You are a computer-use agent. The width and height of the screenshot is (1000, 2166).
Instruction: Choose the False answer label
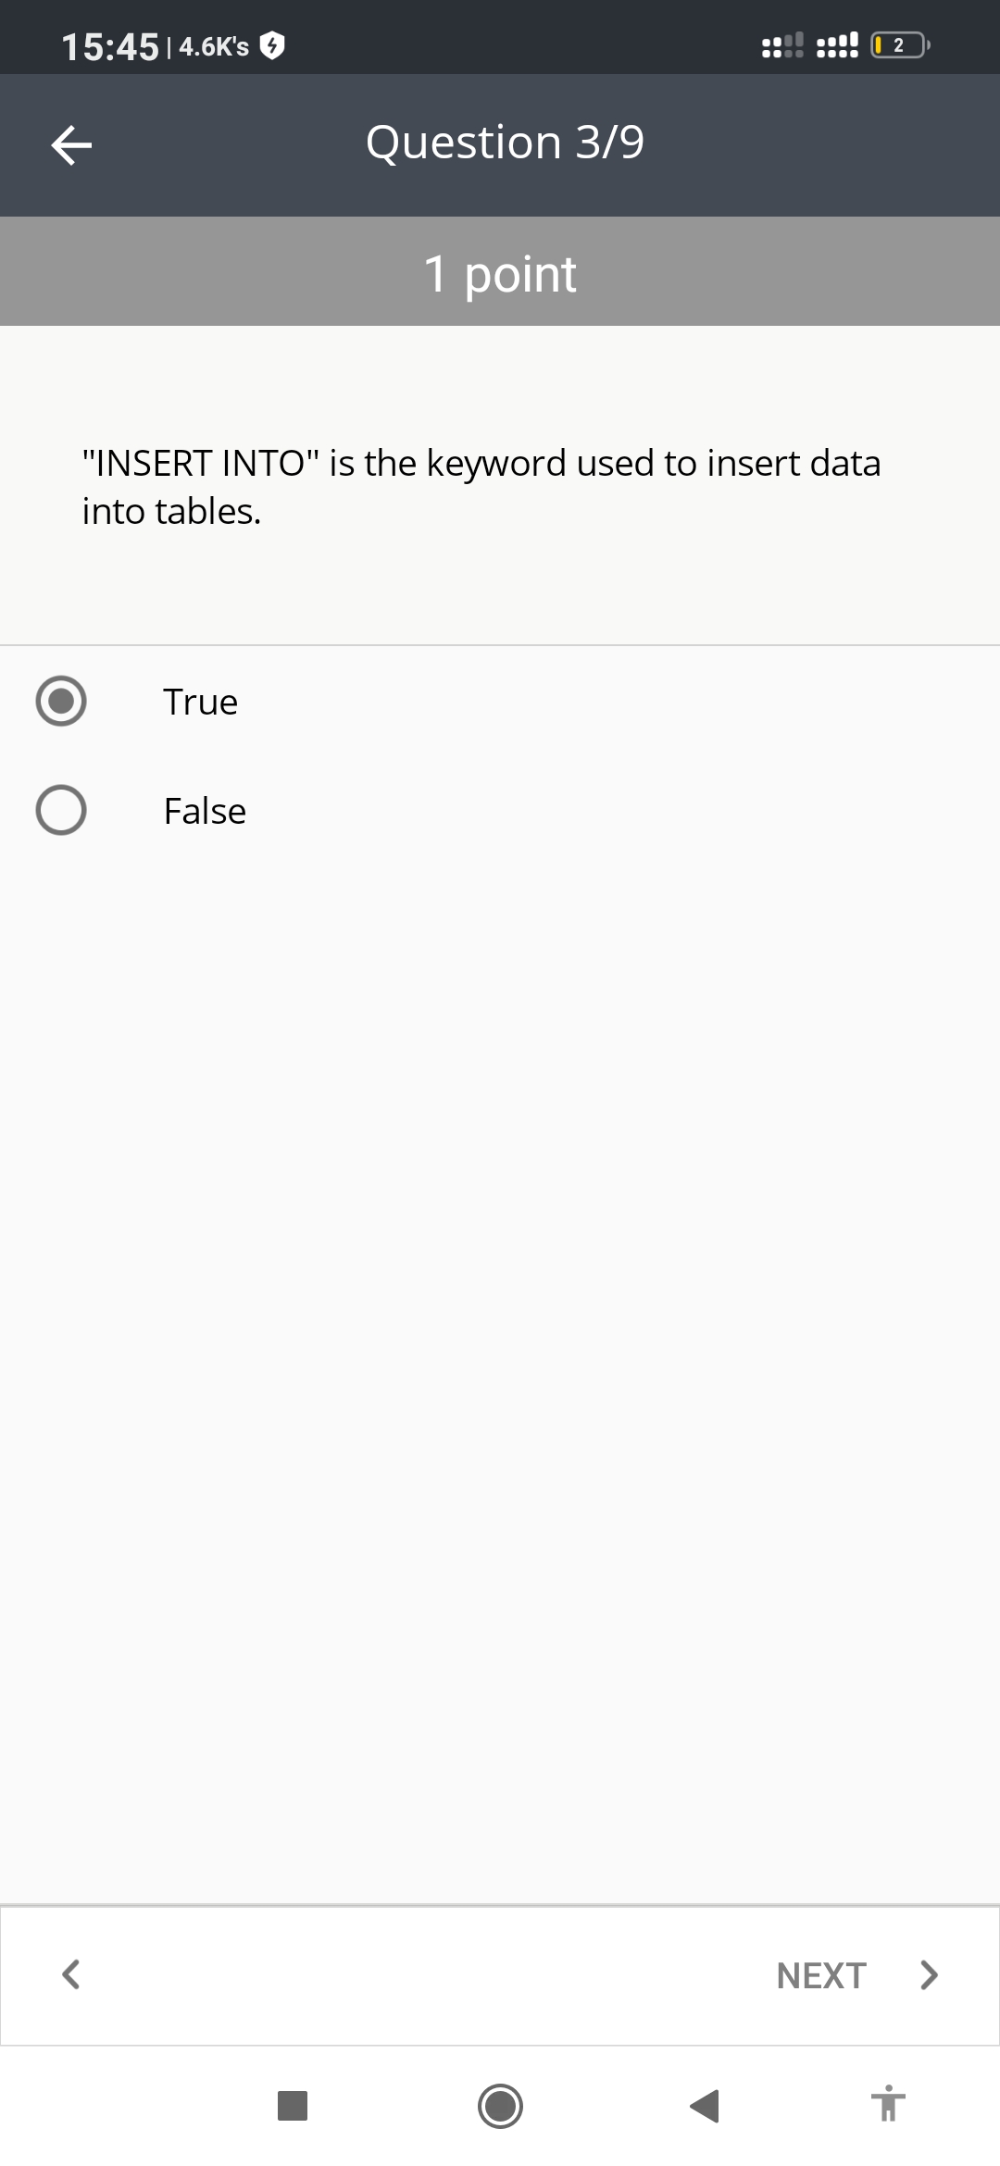(x=205, y=811)
